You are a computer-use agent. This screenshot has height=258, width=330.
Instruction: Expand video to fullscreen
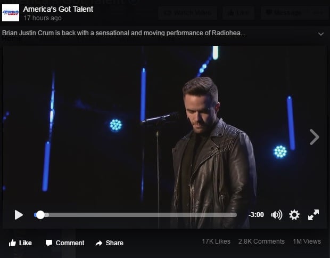313,215
